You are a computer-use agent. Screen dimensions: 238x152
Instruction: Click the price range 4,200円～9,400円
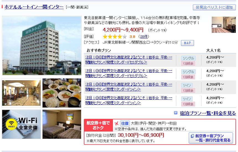(x=123, y=30)
